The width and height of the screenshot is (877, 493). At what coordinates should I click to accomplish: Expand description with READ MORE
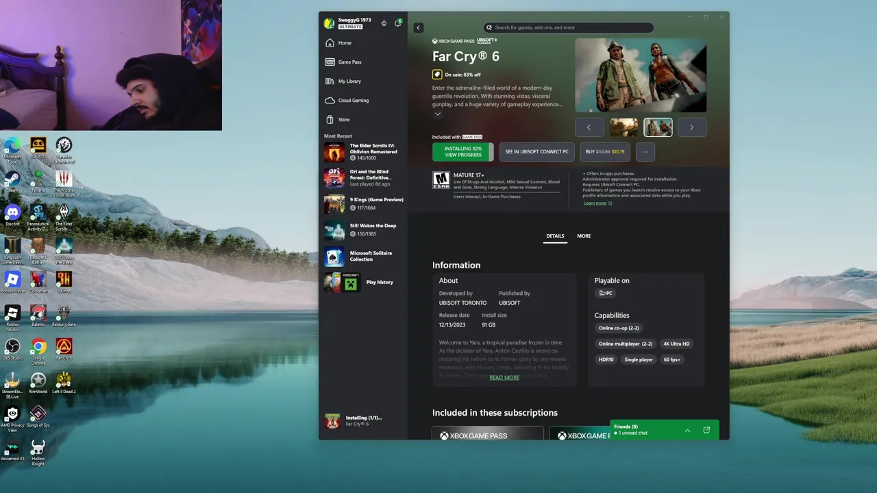pyautogui.click(x=504, y=377)
